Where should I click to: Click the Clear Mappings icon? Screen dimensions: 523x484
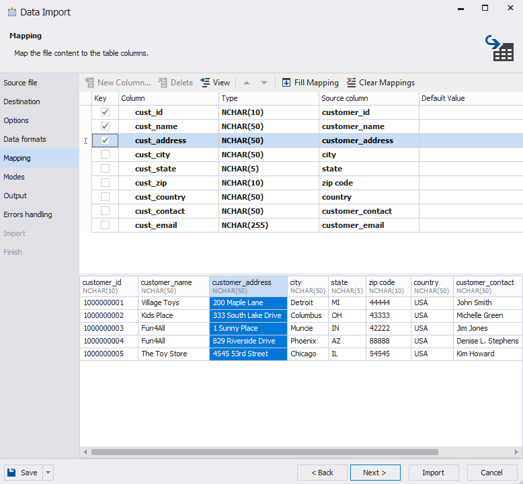click(x=352, y=83)
